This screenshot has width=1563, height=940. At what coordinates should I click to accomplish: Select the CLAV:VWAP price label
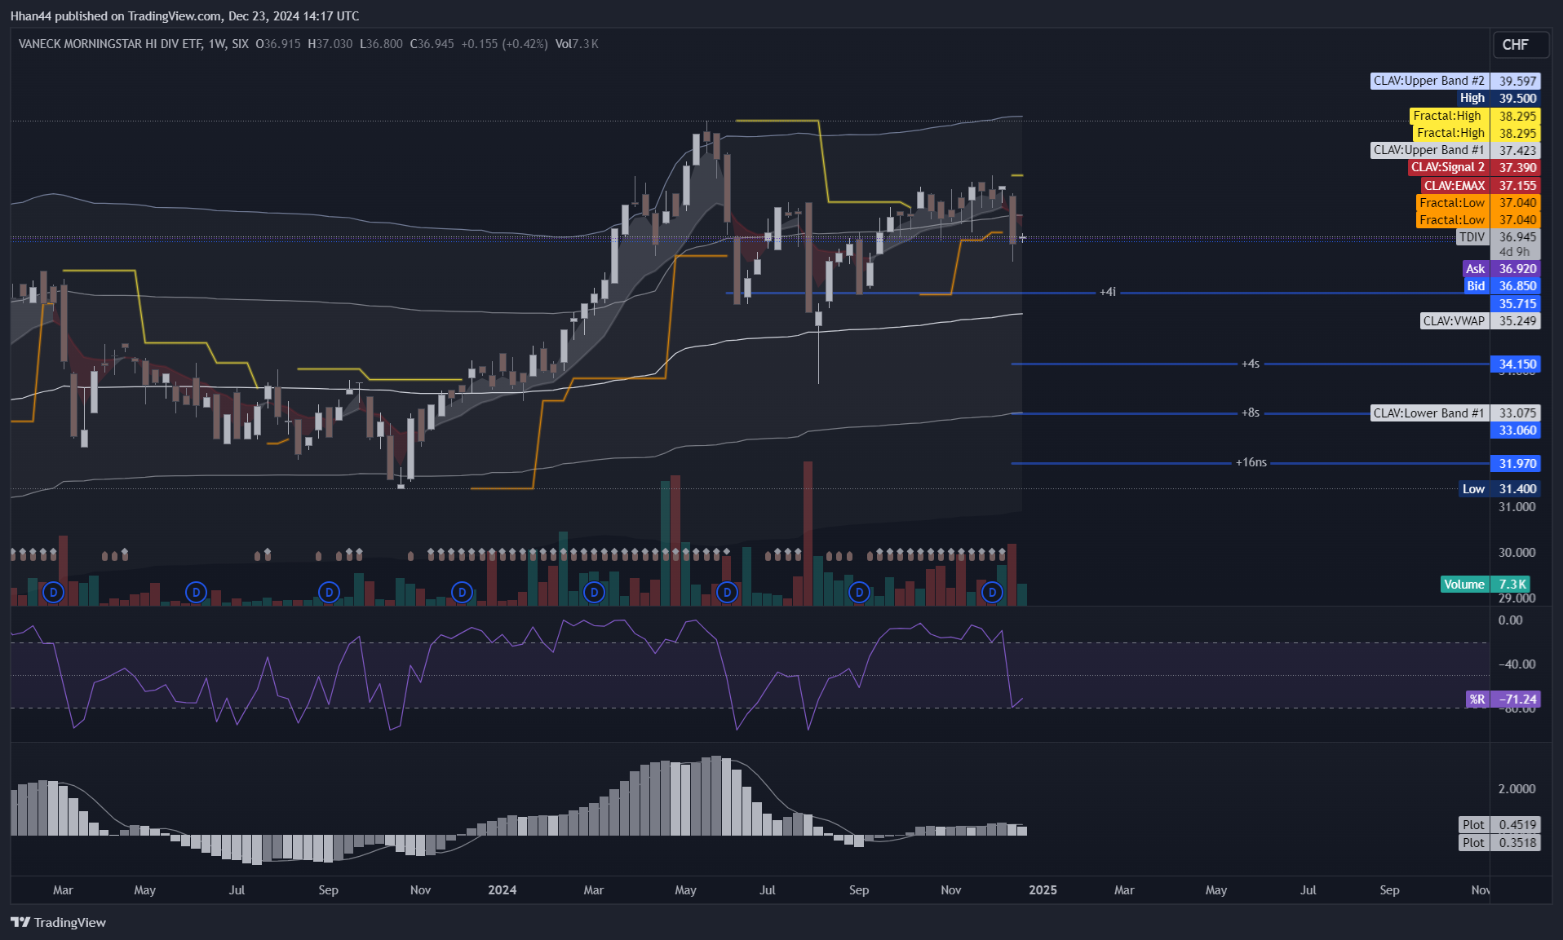click(1480, 321)
